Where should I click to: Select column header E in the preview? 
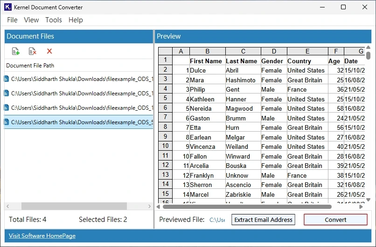(307, 51)
